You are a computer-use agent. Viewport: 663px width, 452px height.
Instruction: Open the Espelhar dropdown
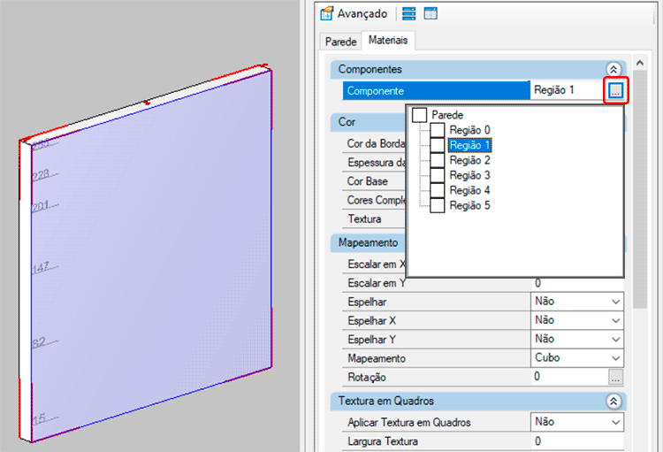tap(615, 302)
